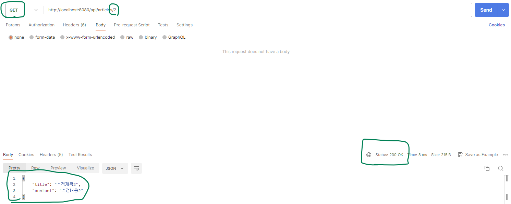Switch to Preview response view

[58, 168]
